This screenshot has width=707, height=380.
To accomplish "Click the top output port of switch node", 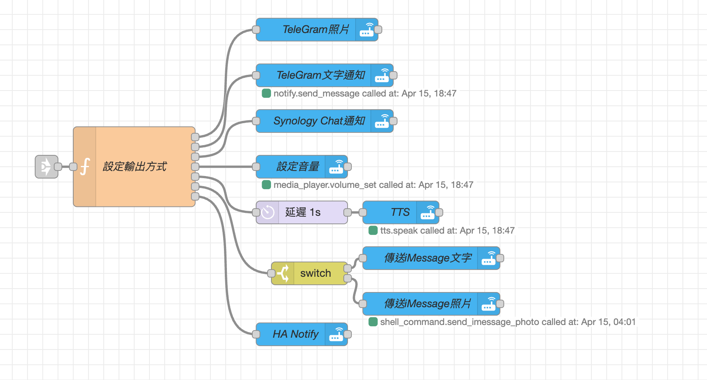I will (x=348, y=268).
